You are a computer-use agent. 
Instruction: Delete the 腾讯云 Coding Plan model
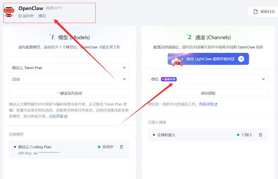(121, 147)
